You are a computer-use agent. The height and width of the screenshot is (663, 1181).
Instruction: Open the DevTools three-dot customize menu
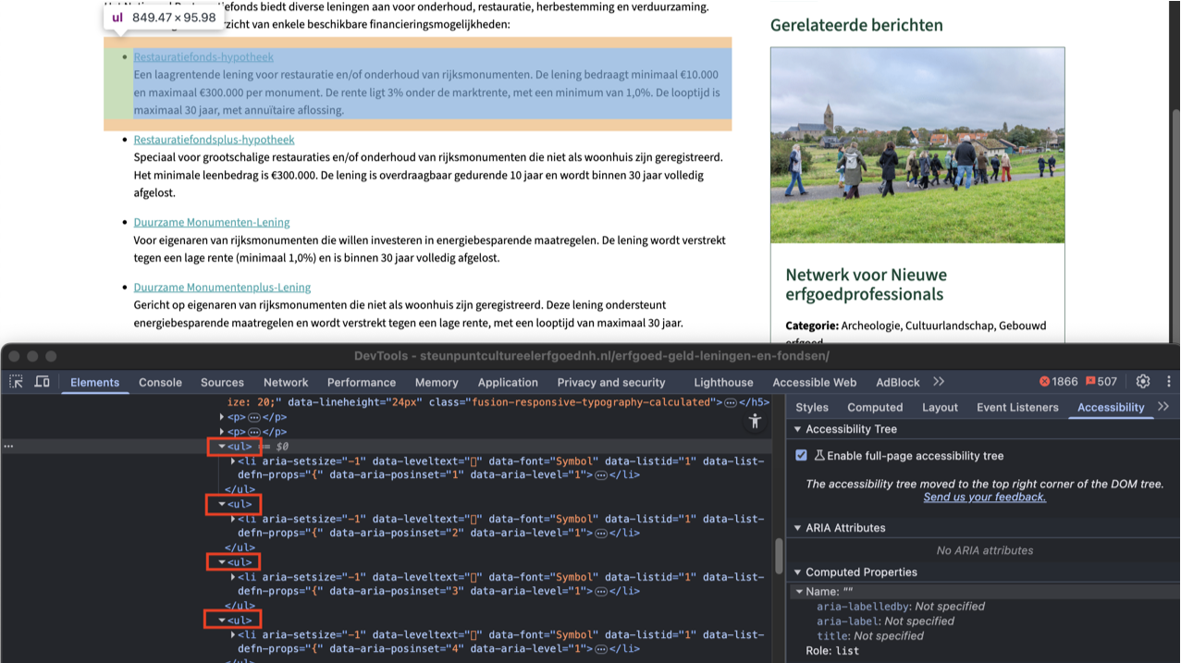click(1168, 382)
